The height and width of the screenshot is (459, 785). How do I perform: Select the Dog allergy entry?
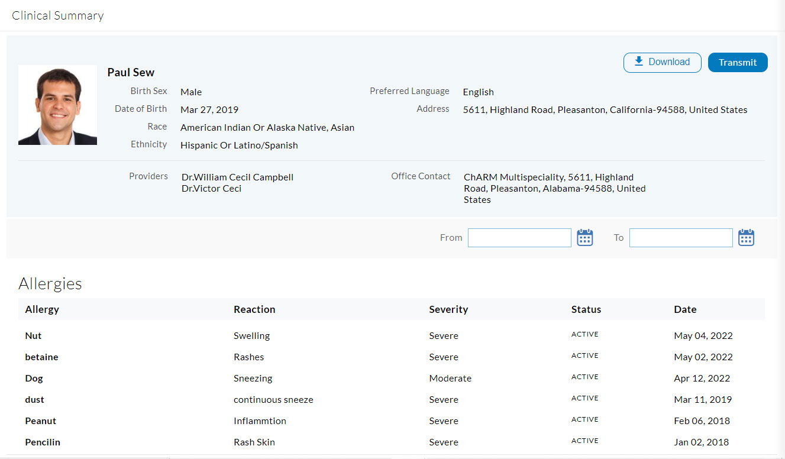(x=34, y=379)
